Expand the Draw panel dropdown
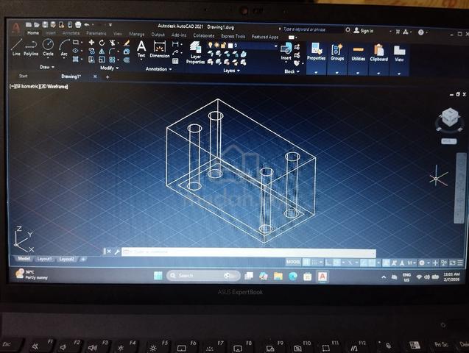 pyautogui.click(x=47, y=67)
